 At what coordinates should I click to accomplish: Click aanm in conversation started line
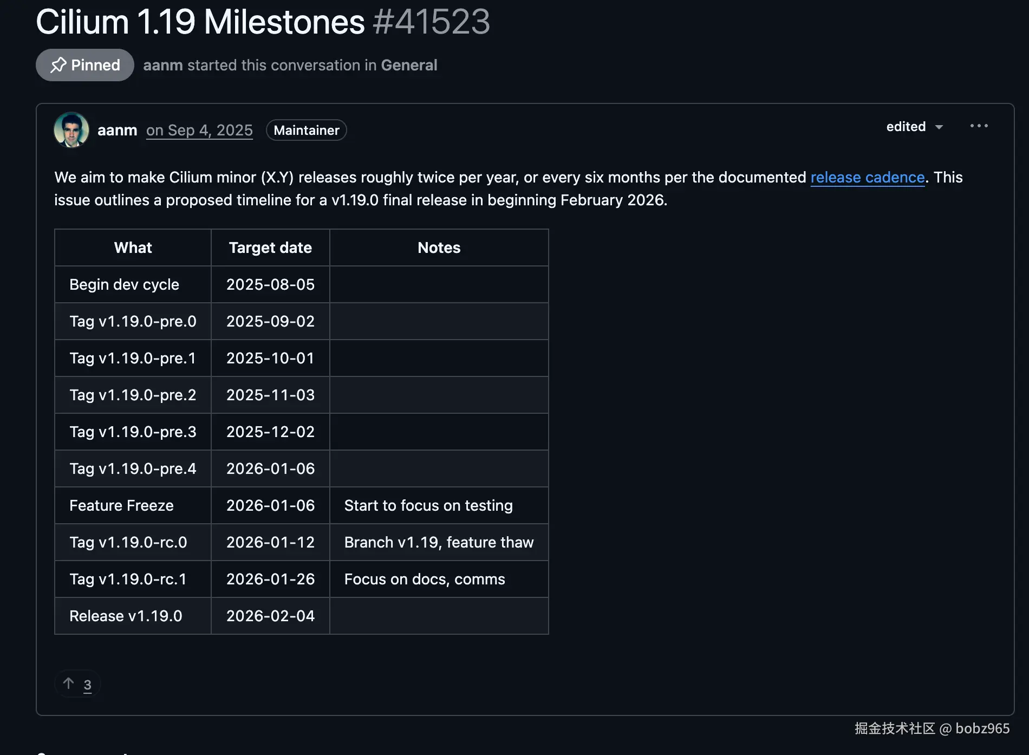(x=162, y=65)
